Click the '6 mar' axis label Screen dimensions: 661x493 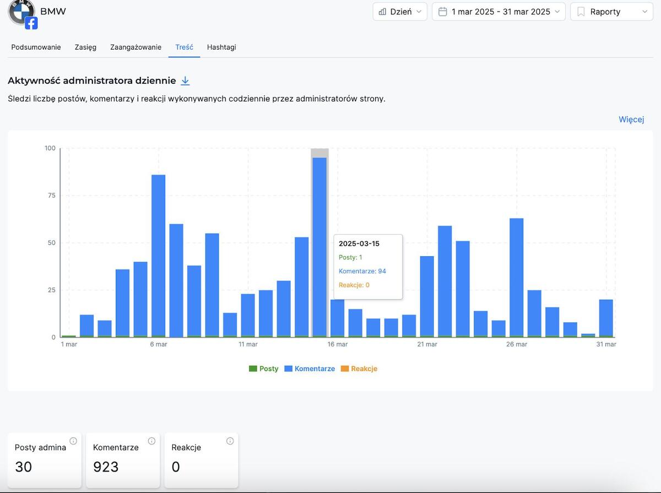(x=159, y=344)
